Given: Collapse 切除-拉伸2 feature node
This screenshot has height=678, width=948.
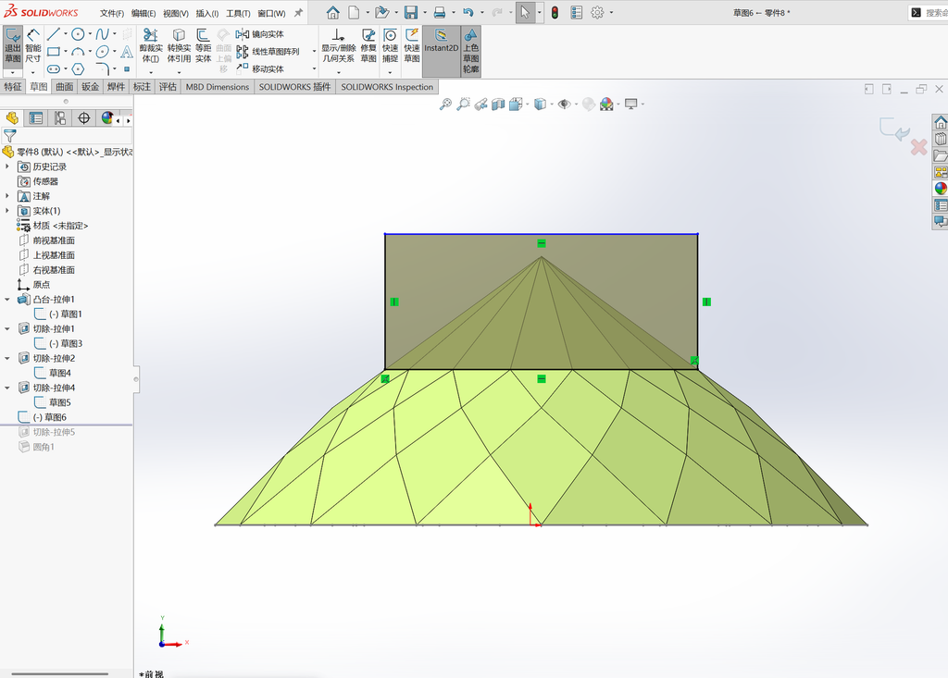Looking at the screenshot, I should click(x=7, y=358).
